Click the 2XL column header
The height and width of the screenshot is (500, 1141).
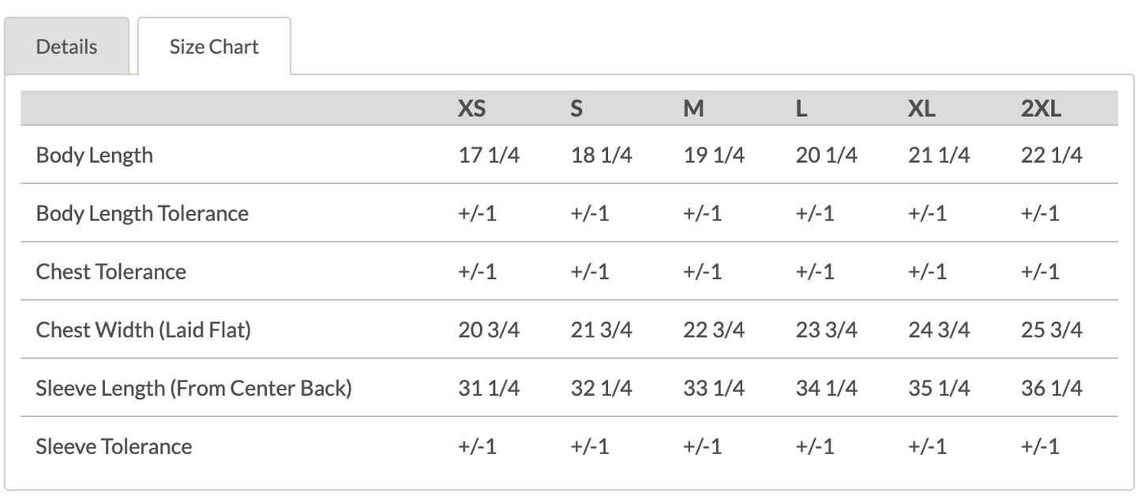[1041, 109]
